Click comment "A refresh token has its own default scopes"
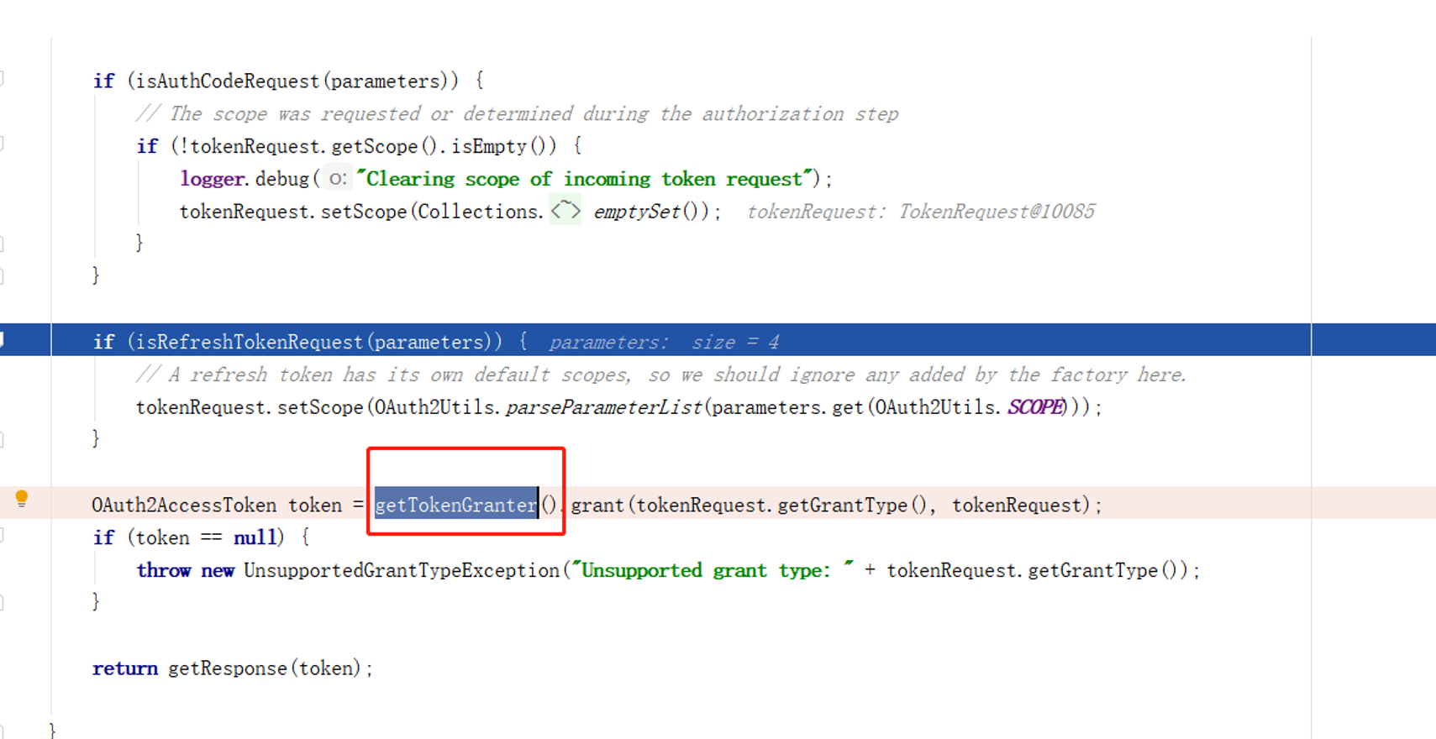This screenshot has width=1436, height=739. point(399,375)
